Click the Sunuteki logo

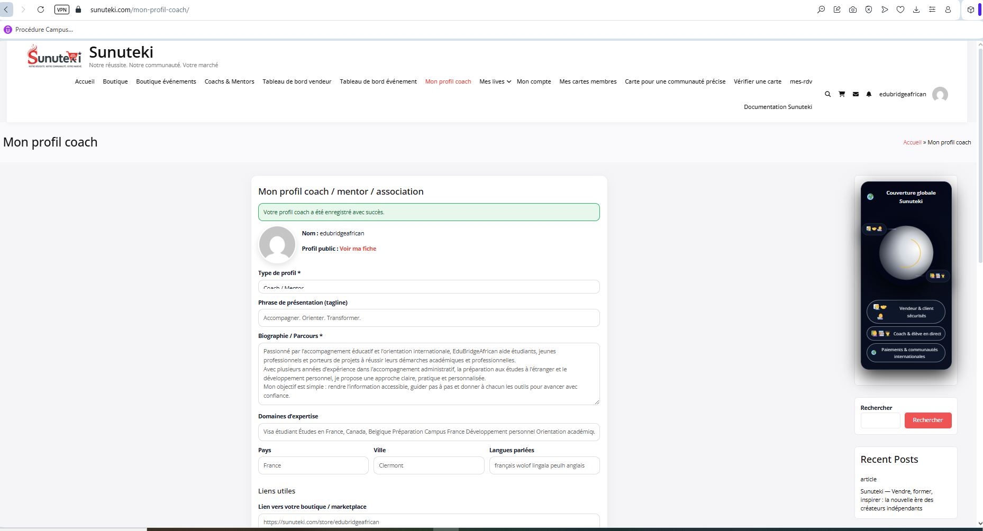pos(54,56)
